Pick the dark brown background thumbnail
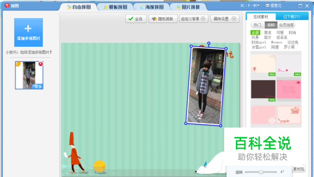314x177 pixels. (263, 89)
